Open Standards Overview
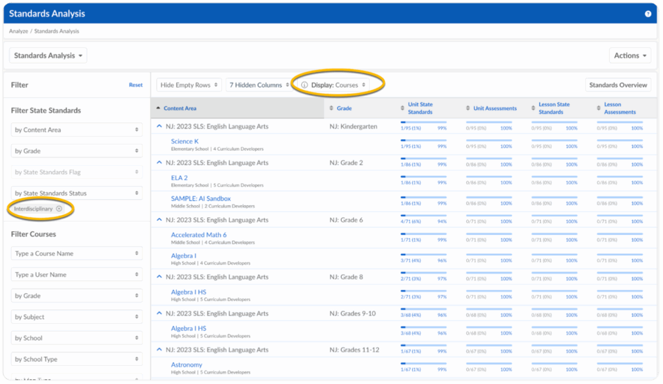Screen dimensions: 663x384 point(618,85)
